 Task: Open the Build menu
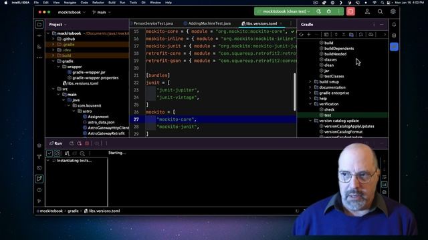112,3
